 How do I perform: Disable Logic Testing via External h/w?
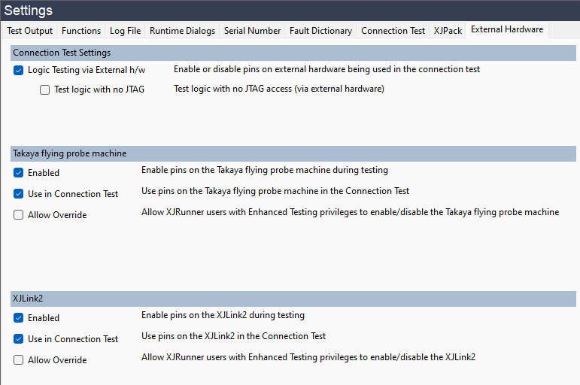(x=19, y=70)
